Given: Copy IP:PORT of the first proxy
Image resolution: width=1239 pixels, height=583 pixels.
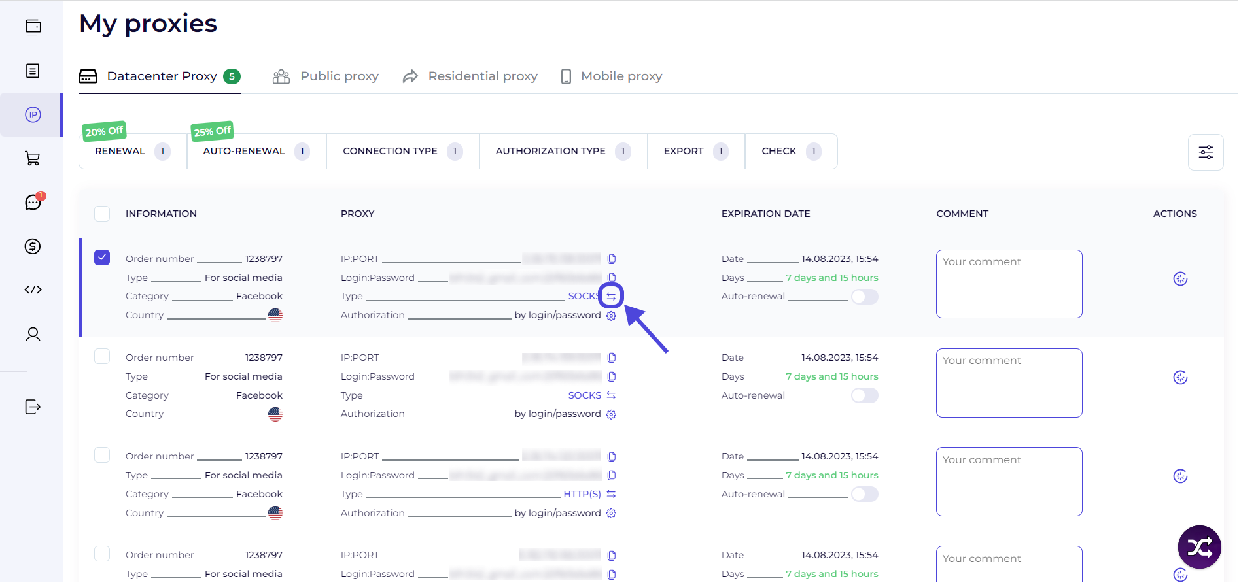Looking at the screenshot, I should coord(612,259).
